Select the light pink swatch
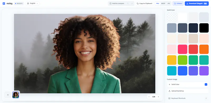Screen dimensions: 211x103 click(x=172, y=49)
